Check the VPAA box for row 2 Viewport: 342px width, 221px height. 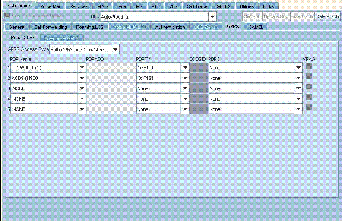point(309,76)
